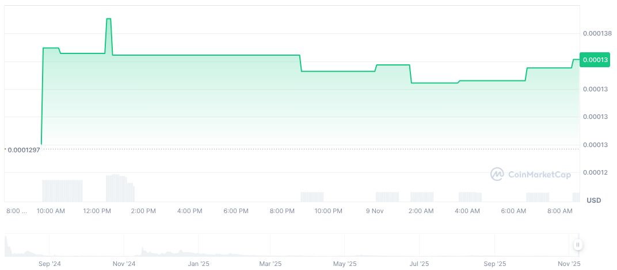
Task: Click Jan '25 in the range navigator
Action: tap(199, 264)
